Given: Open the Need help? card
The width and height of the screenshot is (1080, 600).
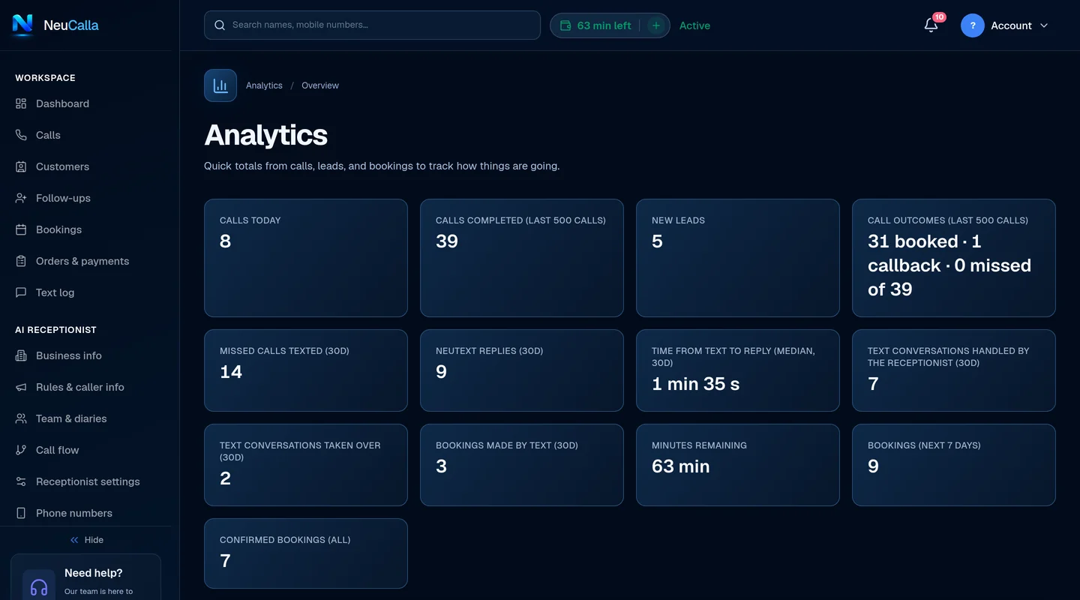Looking at the screenshot, I should (85, 577).
